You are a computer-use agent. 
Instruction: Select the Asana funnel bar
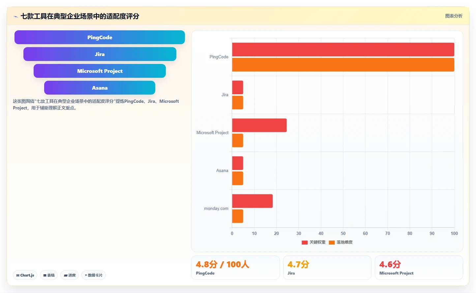pyautogui.click(x=100, y=88)
